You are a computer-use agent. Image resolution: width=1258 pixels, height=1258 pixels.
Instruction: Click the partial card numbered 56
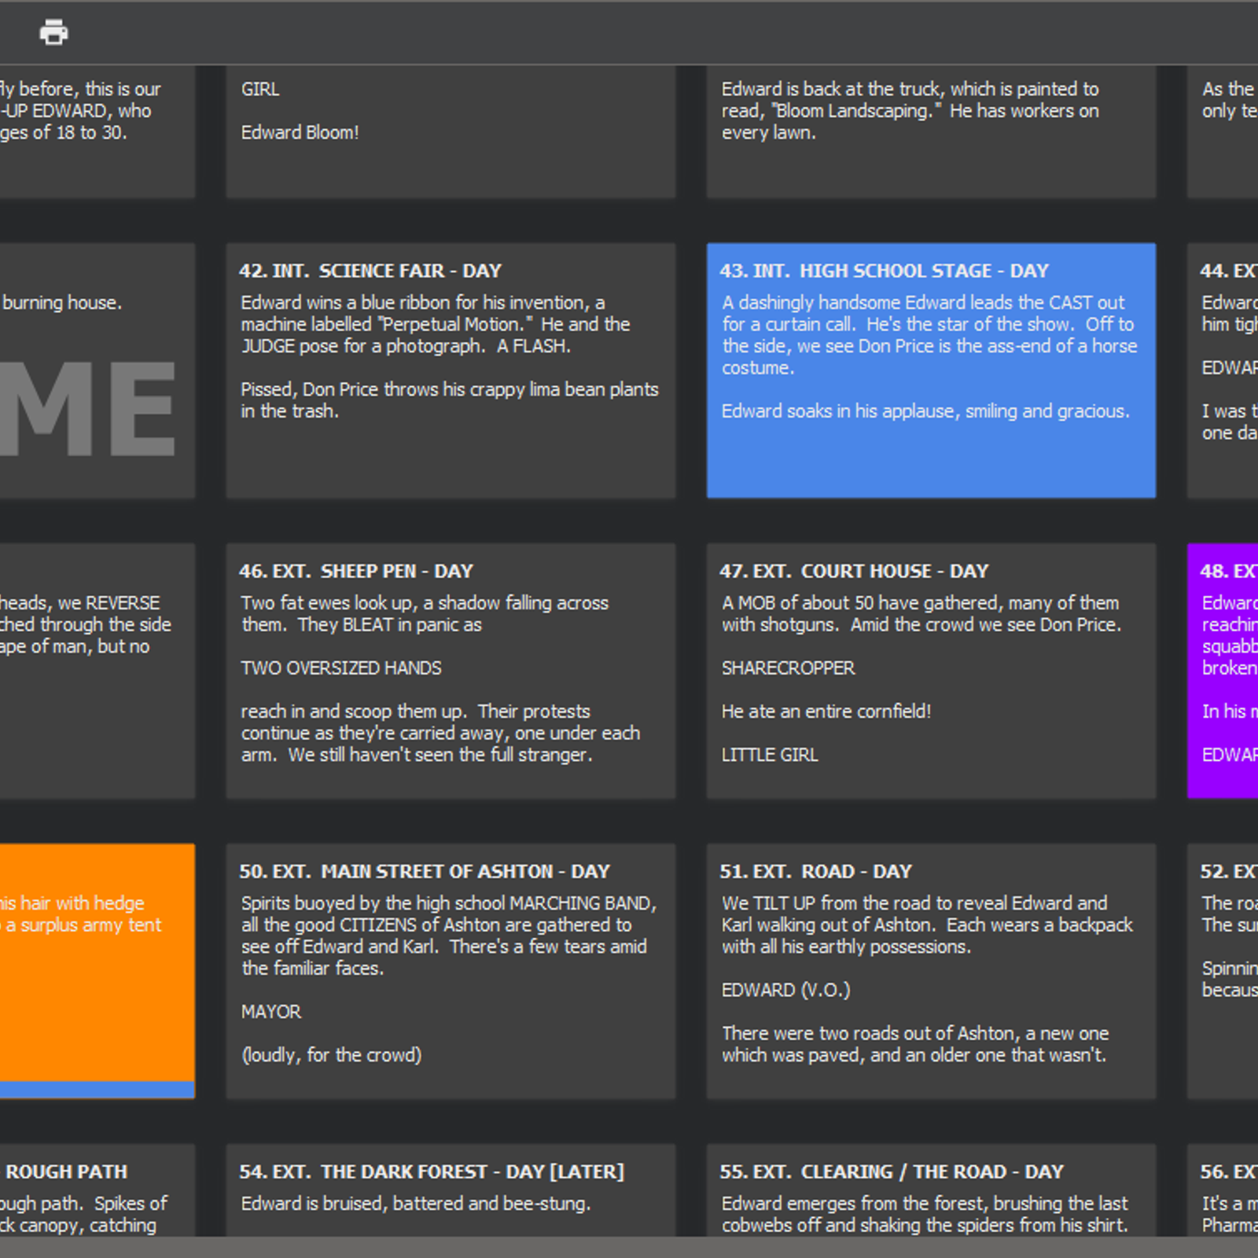pos(1223,1190)
